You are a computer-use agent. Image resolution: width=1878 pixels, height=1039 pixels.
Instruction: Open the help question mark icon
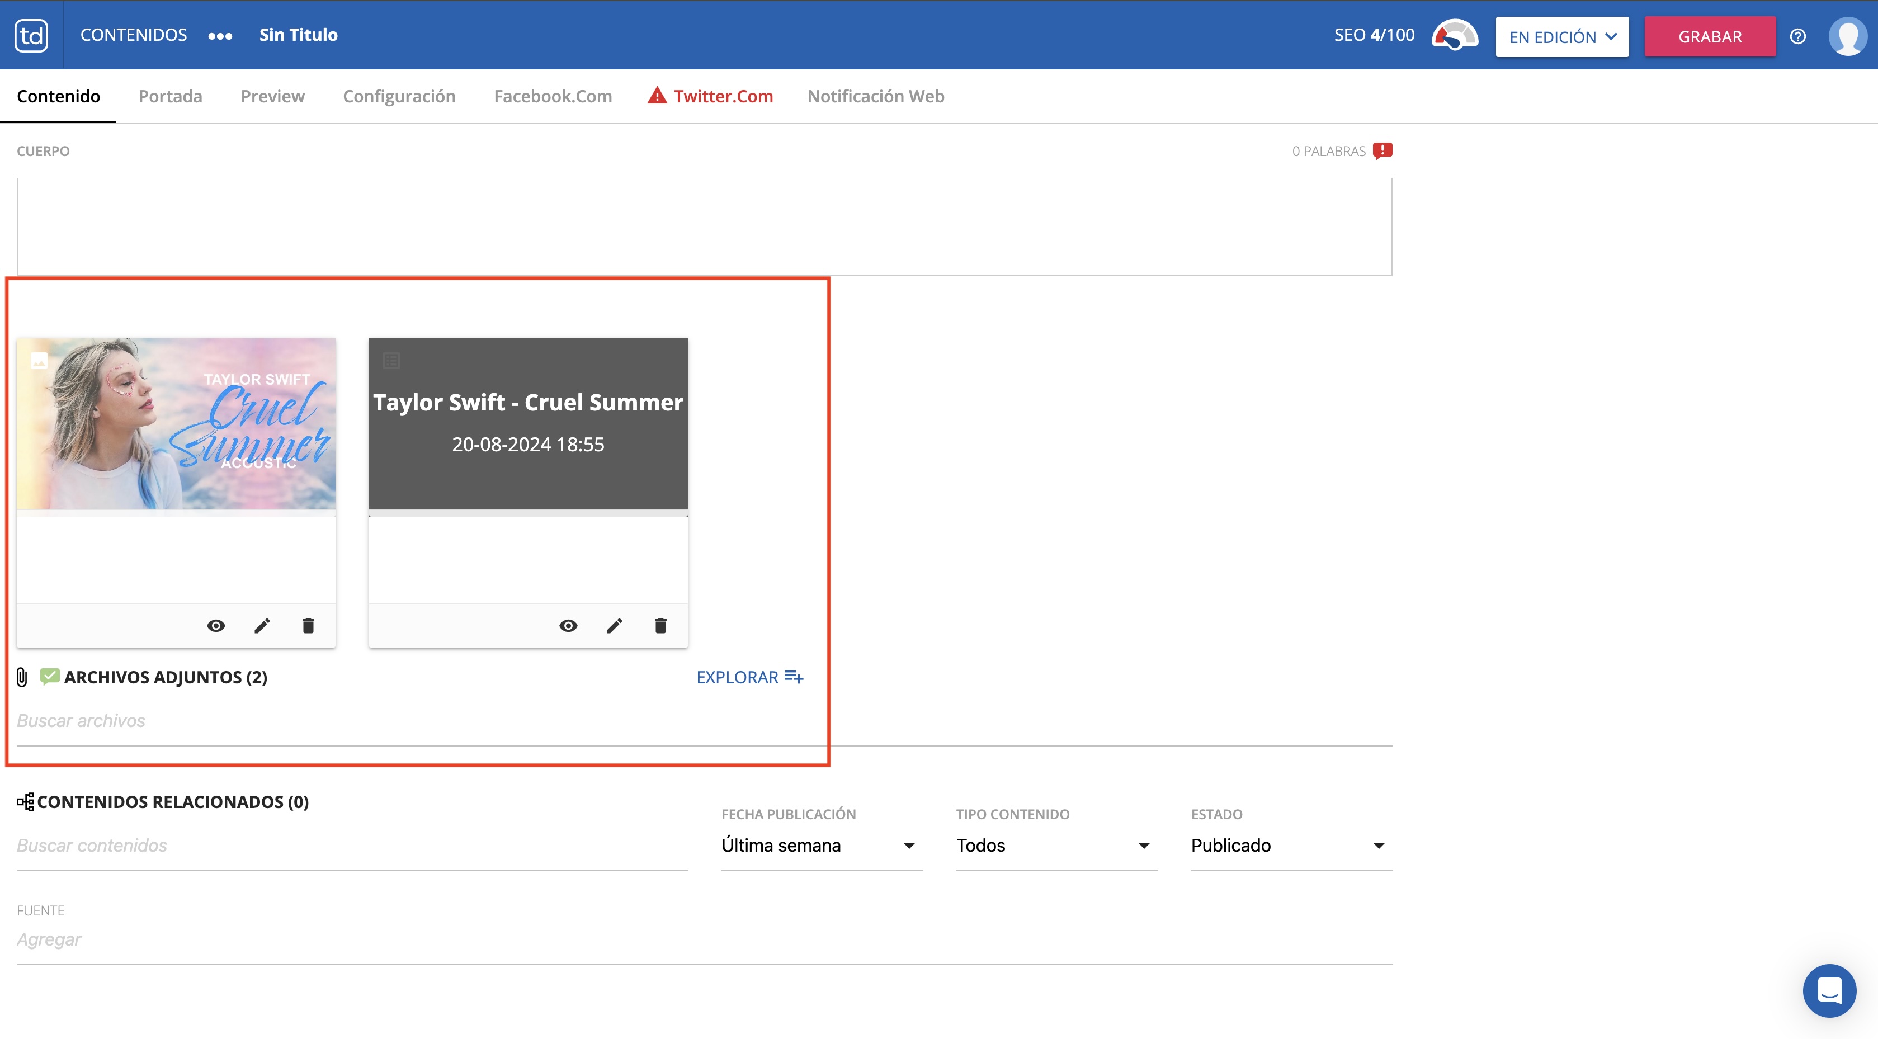(x=1798, y=36)
